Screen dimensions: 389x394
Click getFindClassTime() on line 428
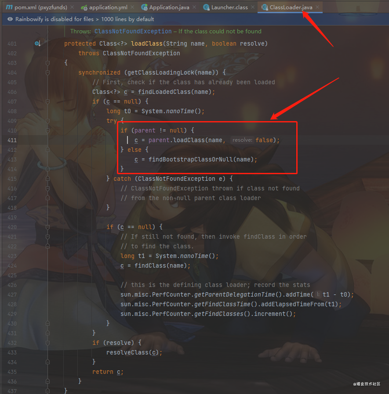tap(225, 304)
